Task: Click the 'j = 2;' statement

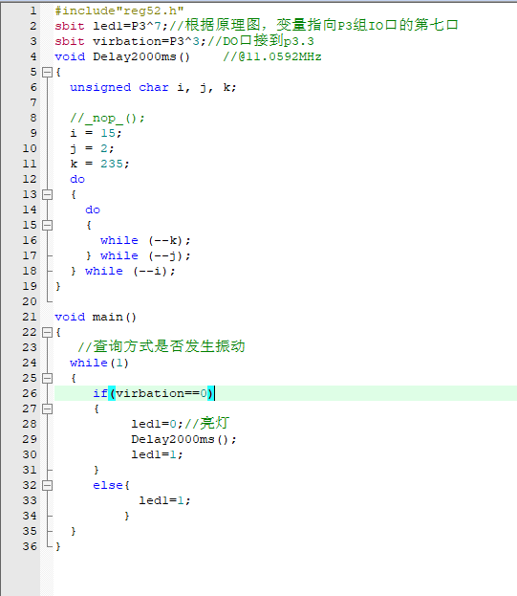Action: 92,148
